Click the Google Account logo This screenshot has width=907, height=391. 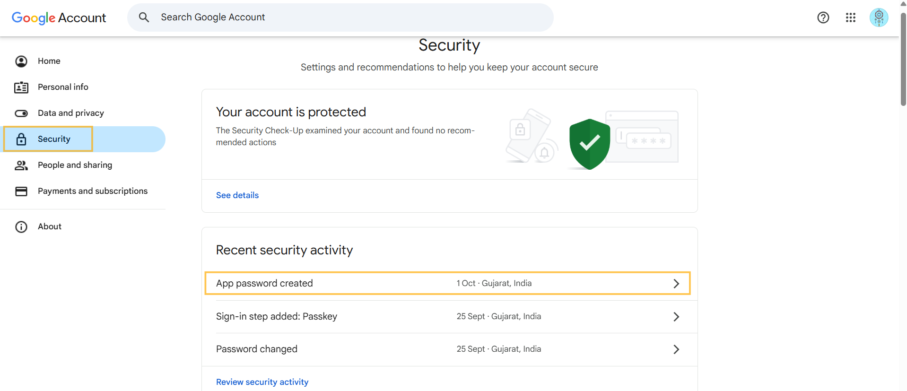pyautogui.click(x=59, y=18)
